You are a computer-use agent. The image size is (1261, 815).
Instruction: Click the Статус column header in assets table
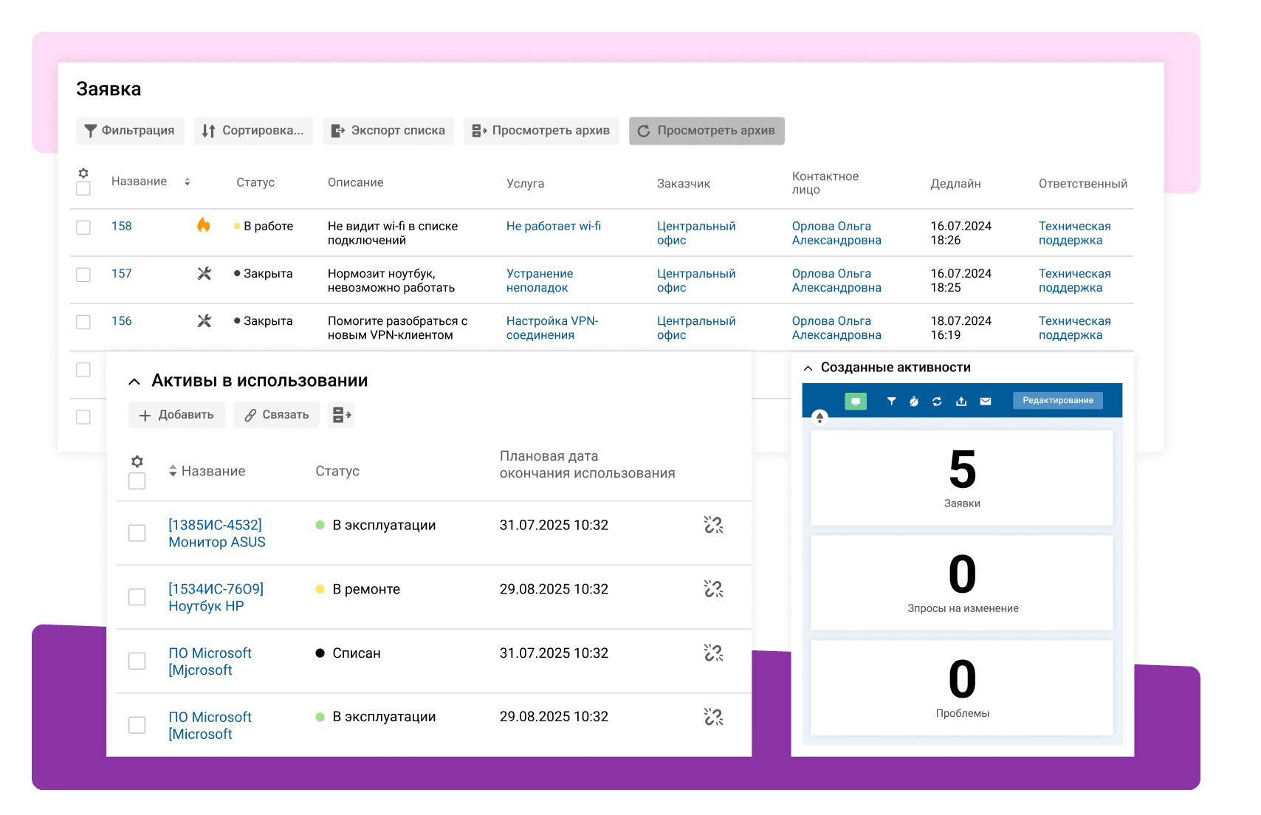pyautogui.click(x=337, y=471)
